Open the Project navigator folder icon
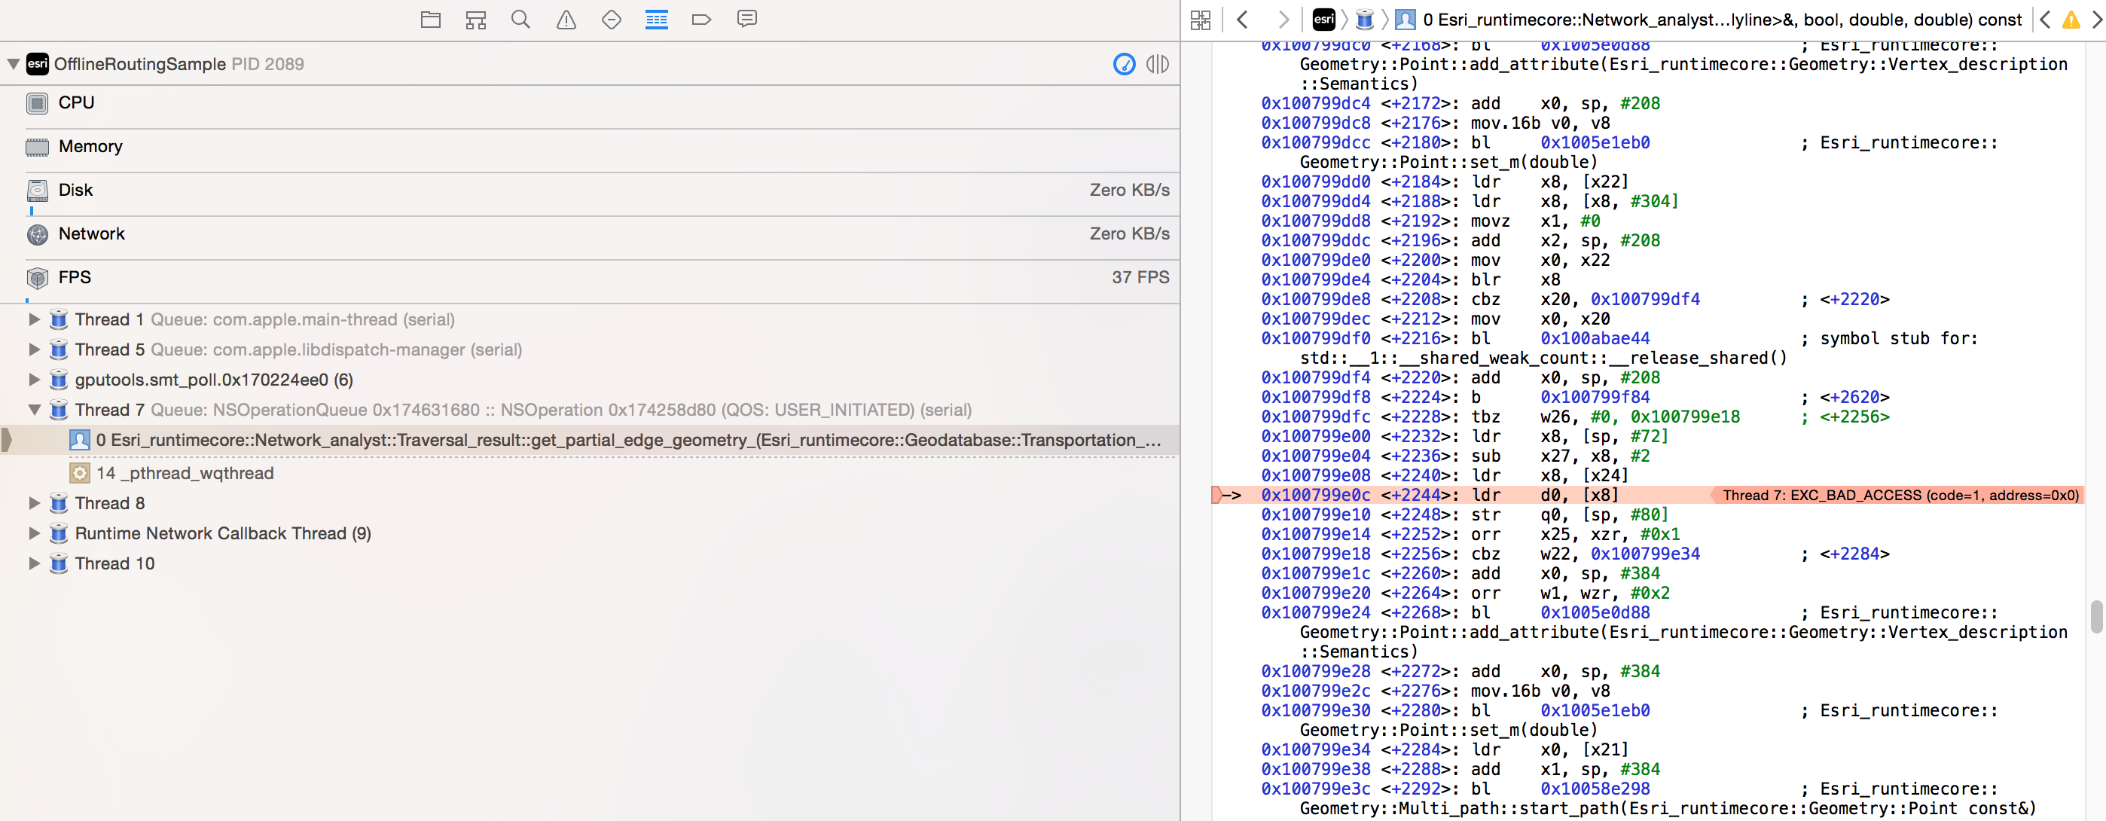This screenshot has width=2106, height=821. click(431, 20)
